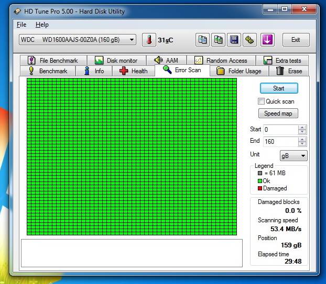326x284 pixels.
Task: Open the Folder Usage tab
Action: [x=239, y=71]
